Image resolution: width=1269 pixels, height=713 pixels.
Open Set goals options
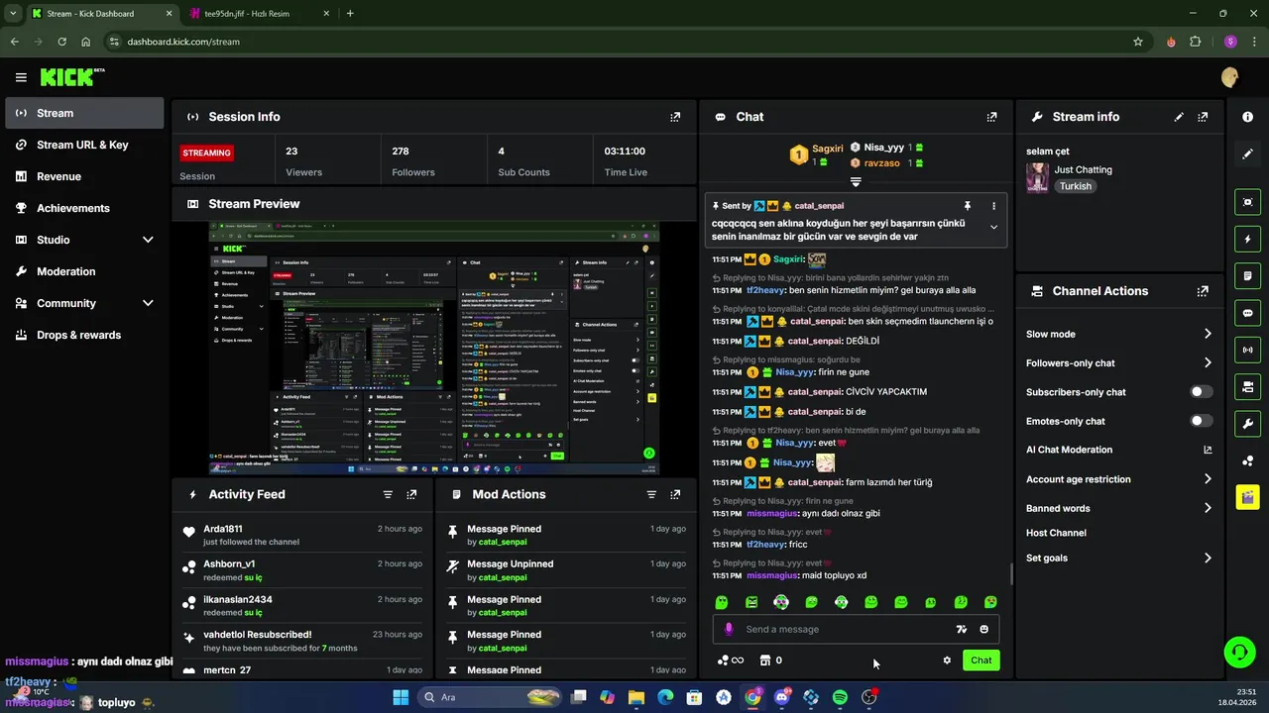pyautogui.click(x=1118, y=558)
